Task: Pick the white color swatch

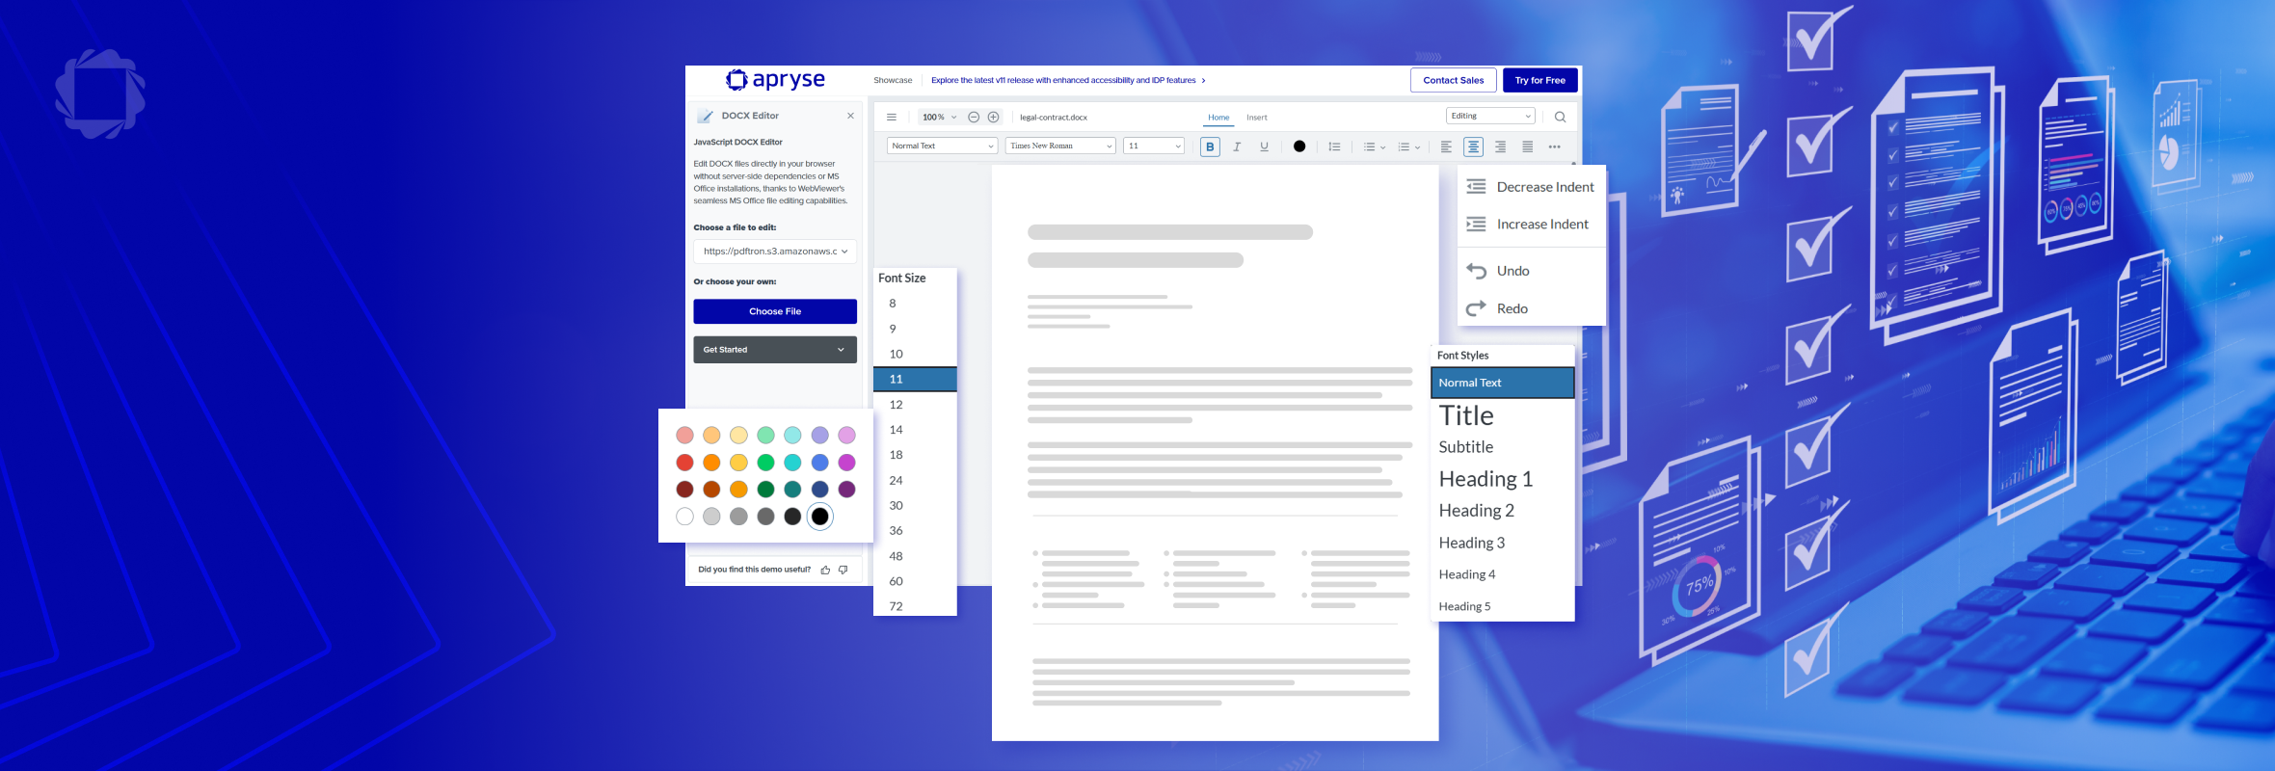Action: click(684, 517)
